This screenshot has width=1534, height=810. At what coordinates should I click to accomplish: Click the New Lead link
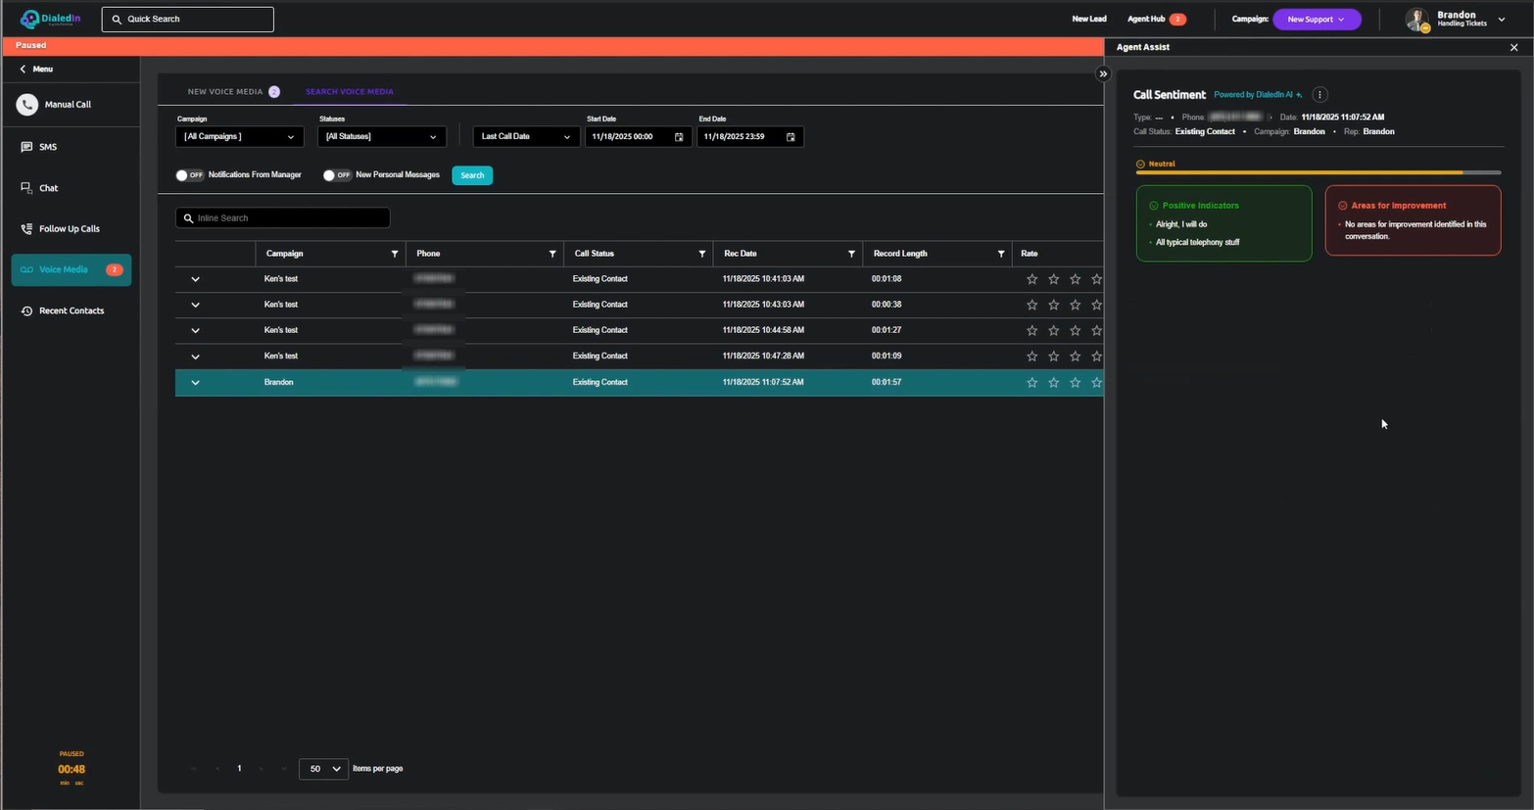click(1088, 19)
